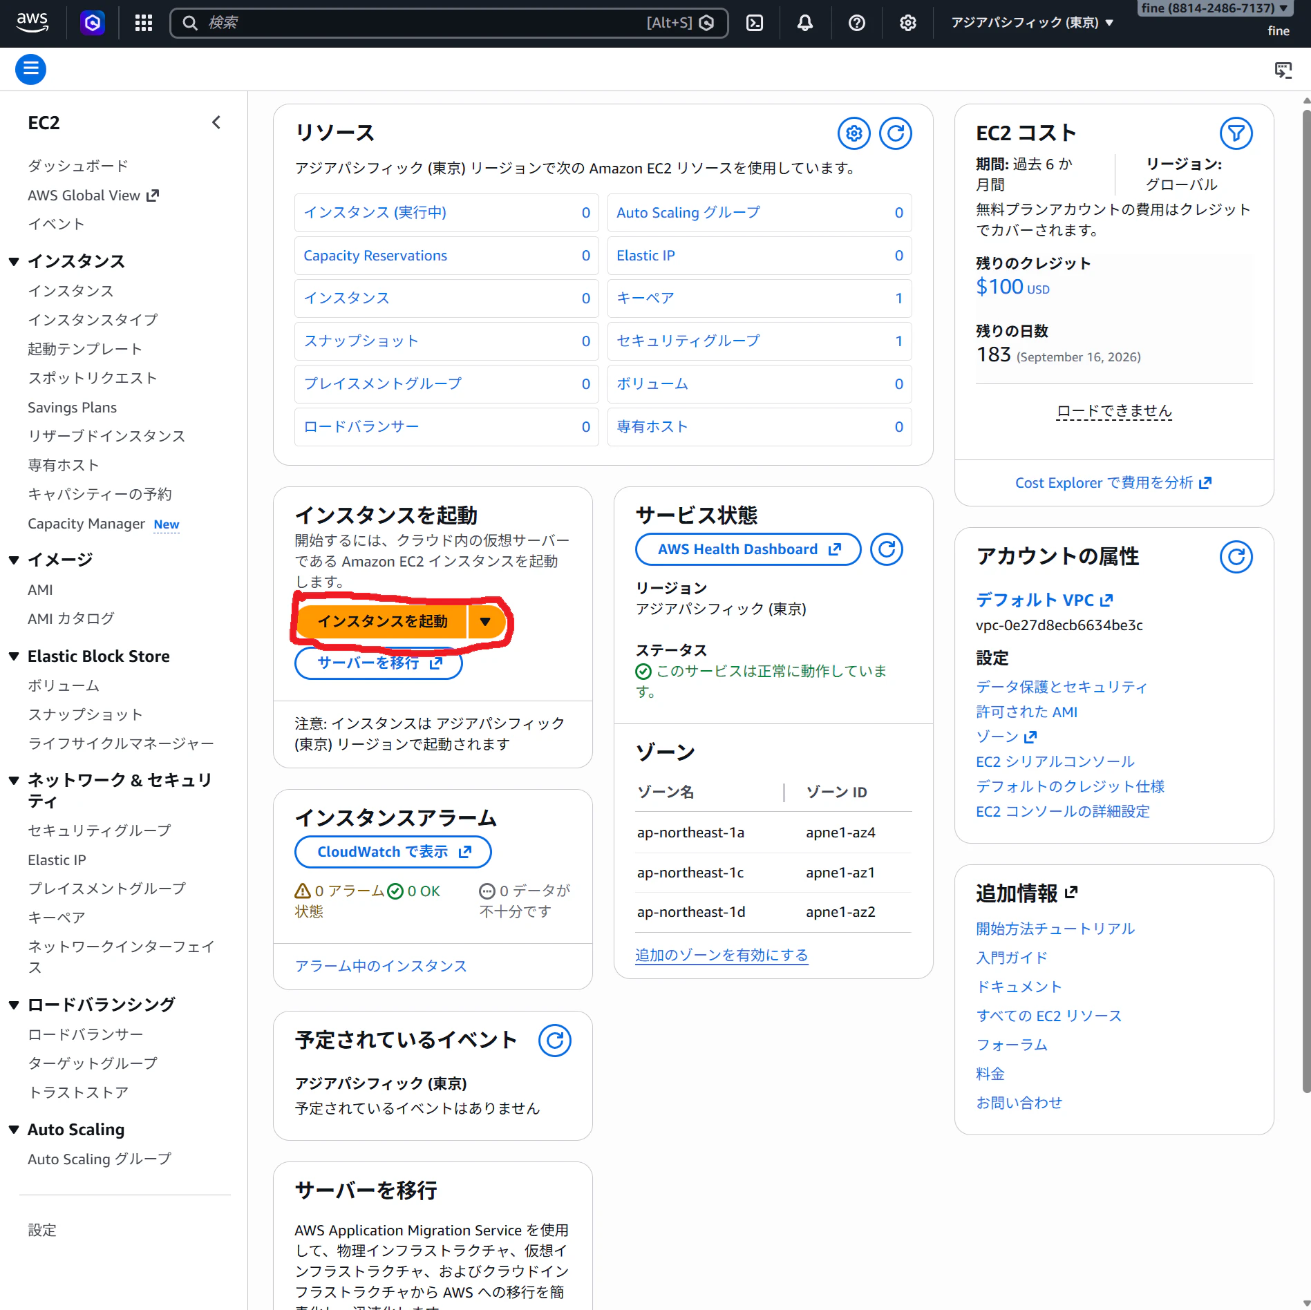The height and width of the screenshot is (1310, 1311).
Task: Open the ロードバランサー resource tile
Action: point(446,427)
